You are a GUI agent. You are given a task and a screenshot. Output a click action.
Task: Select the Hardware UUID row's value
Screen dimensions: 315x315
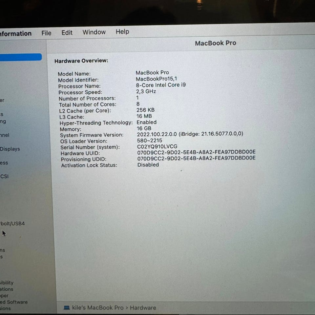click(x=197, y=152)
